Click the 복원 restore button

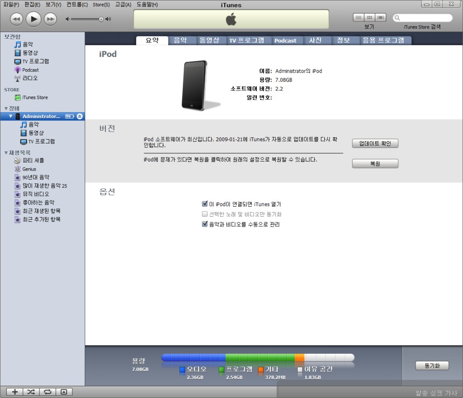pos(375,164)
